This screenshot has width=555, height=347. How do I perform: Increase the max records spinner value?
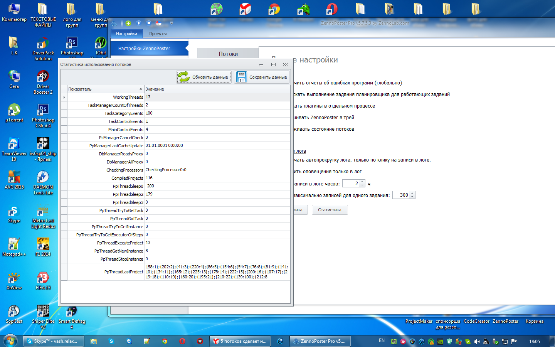click(412, 193)
